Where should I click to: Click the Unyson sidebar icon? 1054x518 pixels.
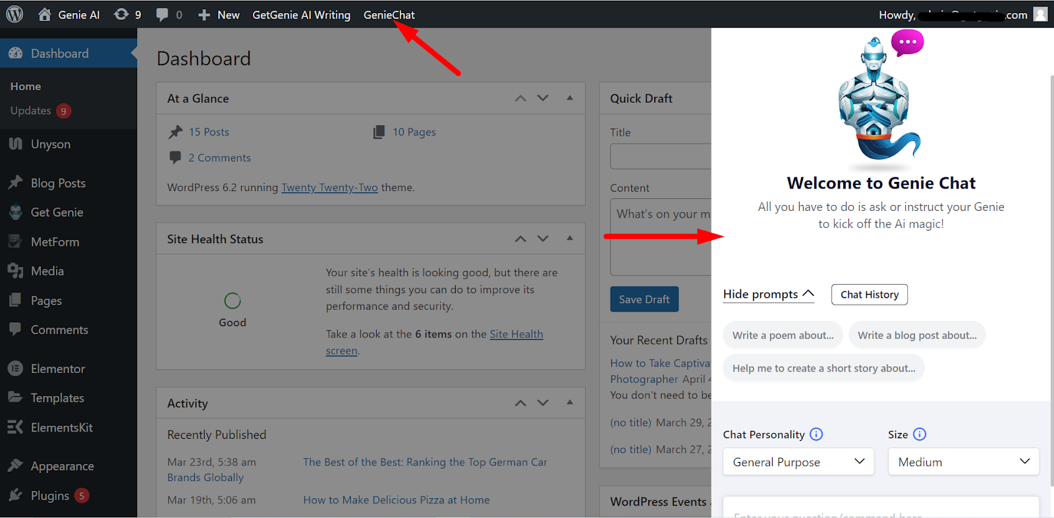(16, 144)
